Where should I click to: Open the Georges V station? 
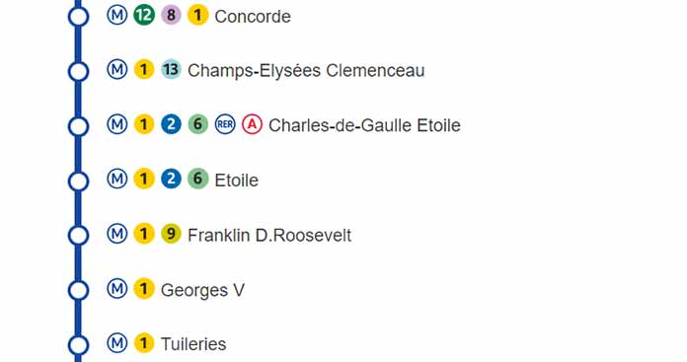coord(202,290)
